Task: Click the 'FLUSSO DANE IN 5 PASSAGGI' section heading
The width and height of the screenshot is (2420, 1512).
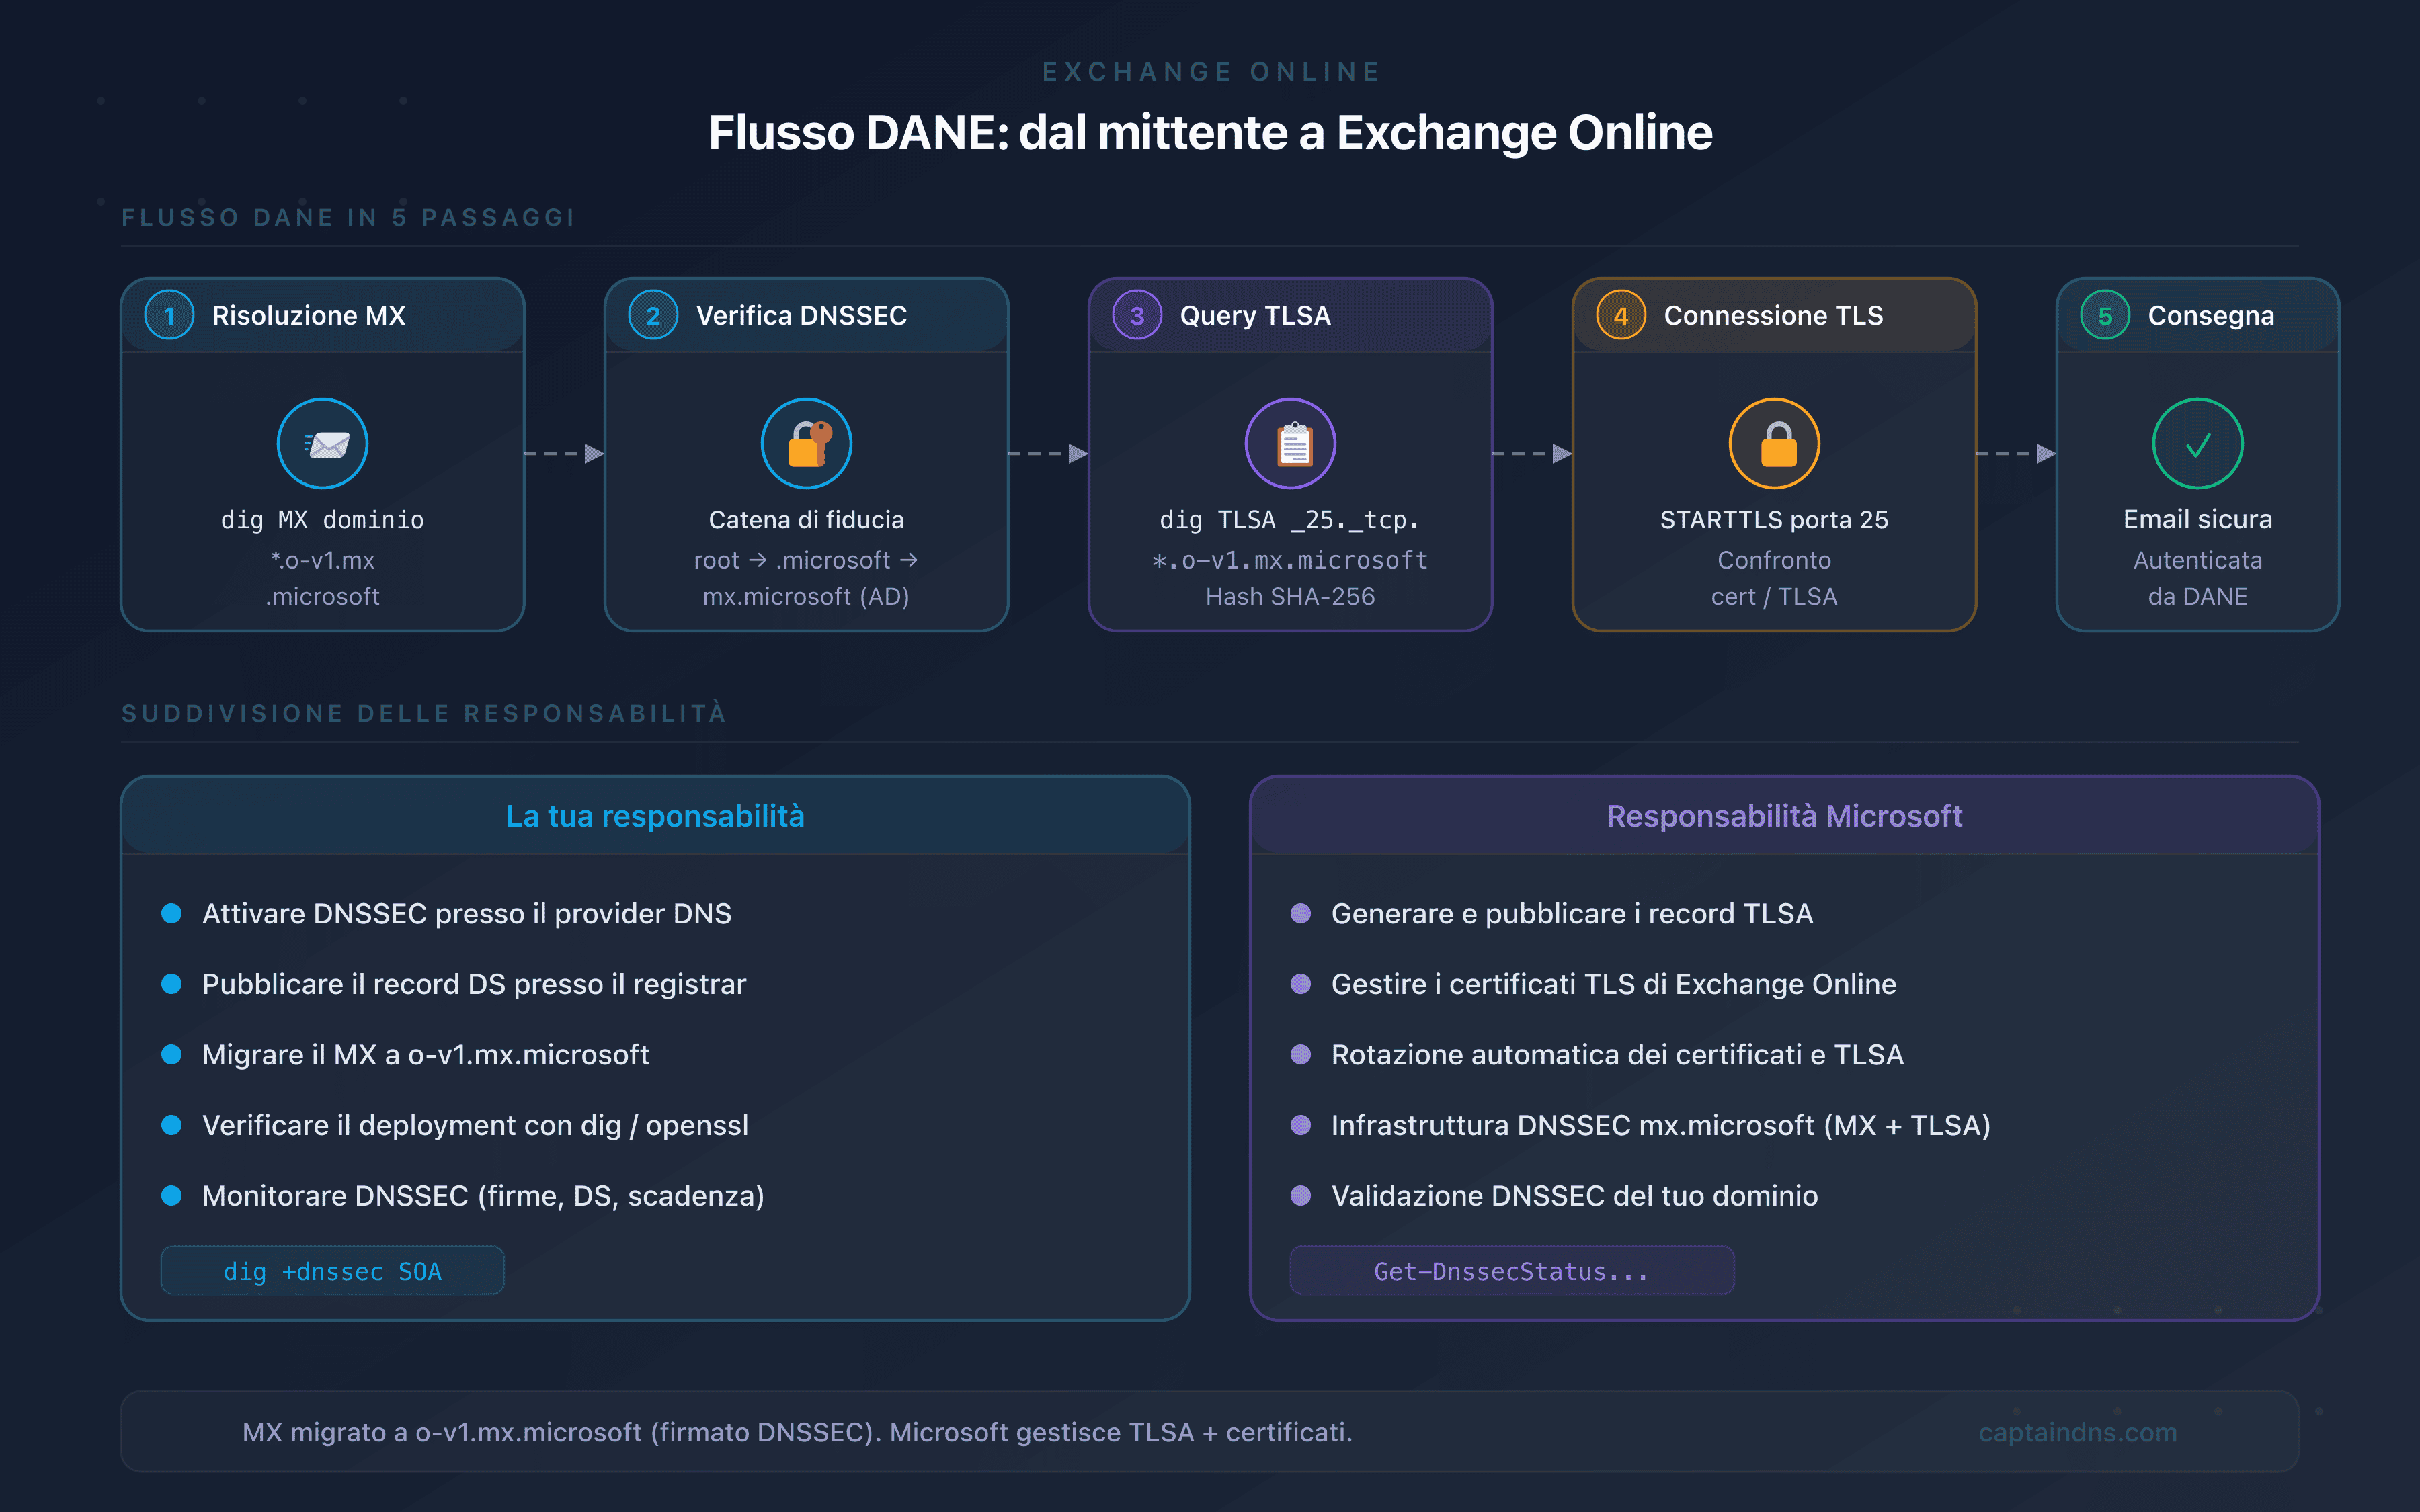Action: [x=348, y=218]
